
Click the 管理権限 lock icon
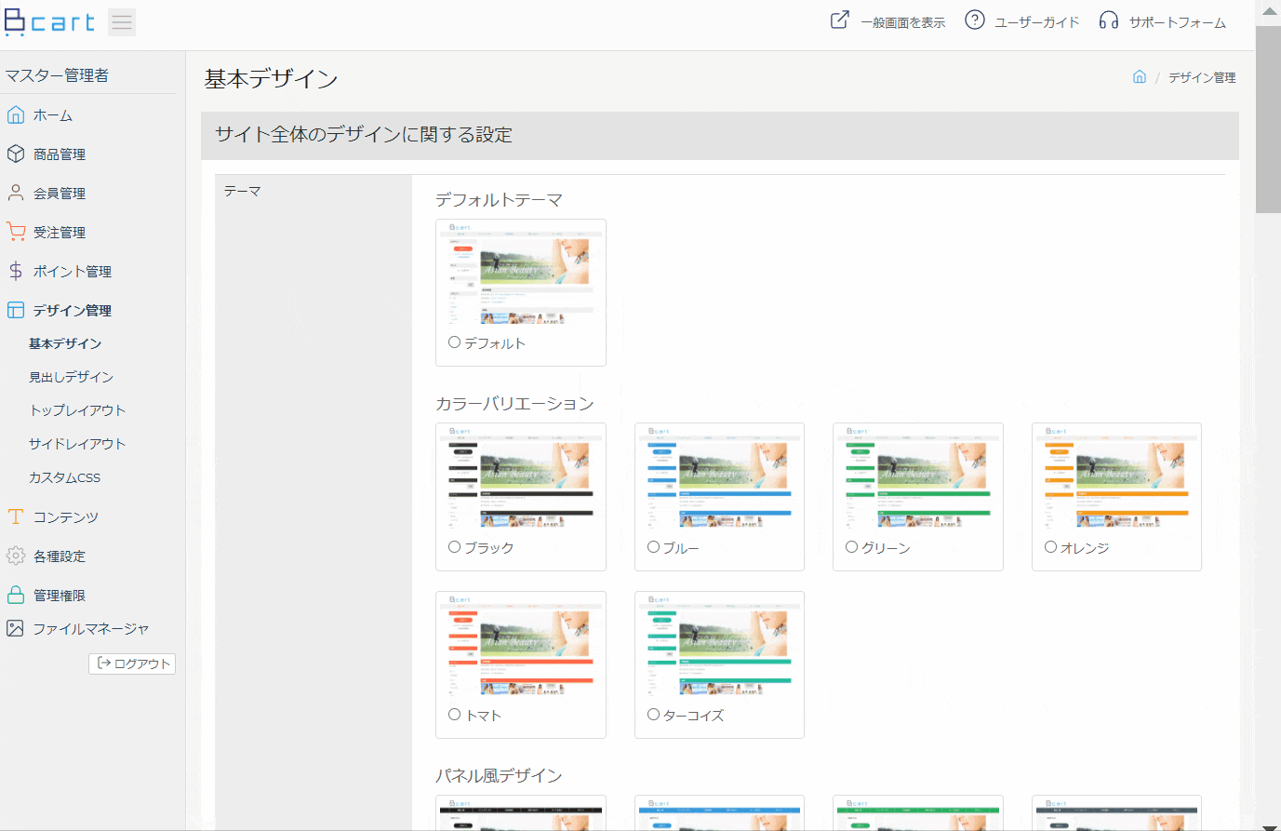point(16,595)
